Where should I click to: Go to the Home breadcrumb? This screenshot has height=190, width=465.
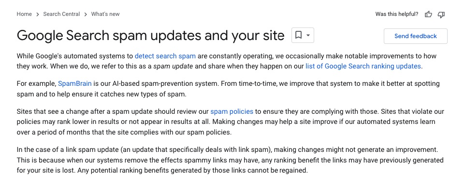click(24, 14)
